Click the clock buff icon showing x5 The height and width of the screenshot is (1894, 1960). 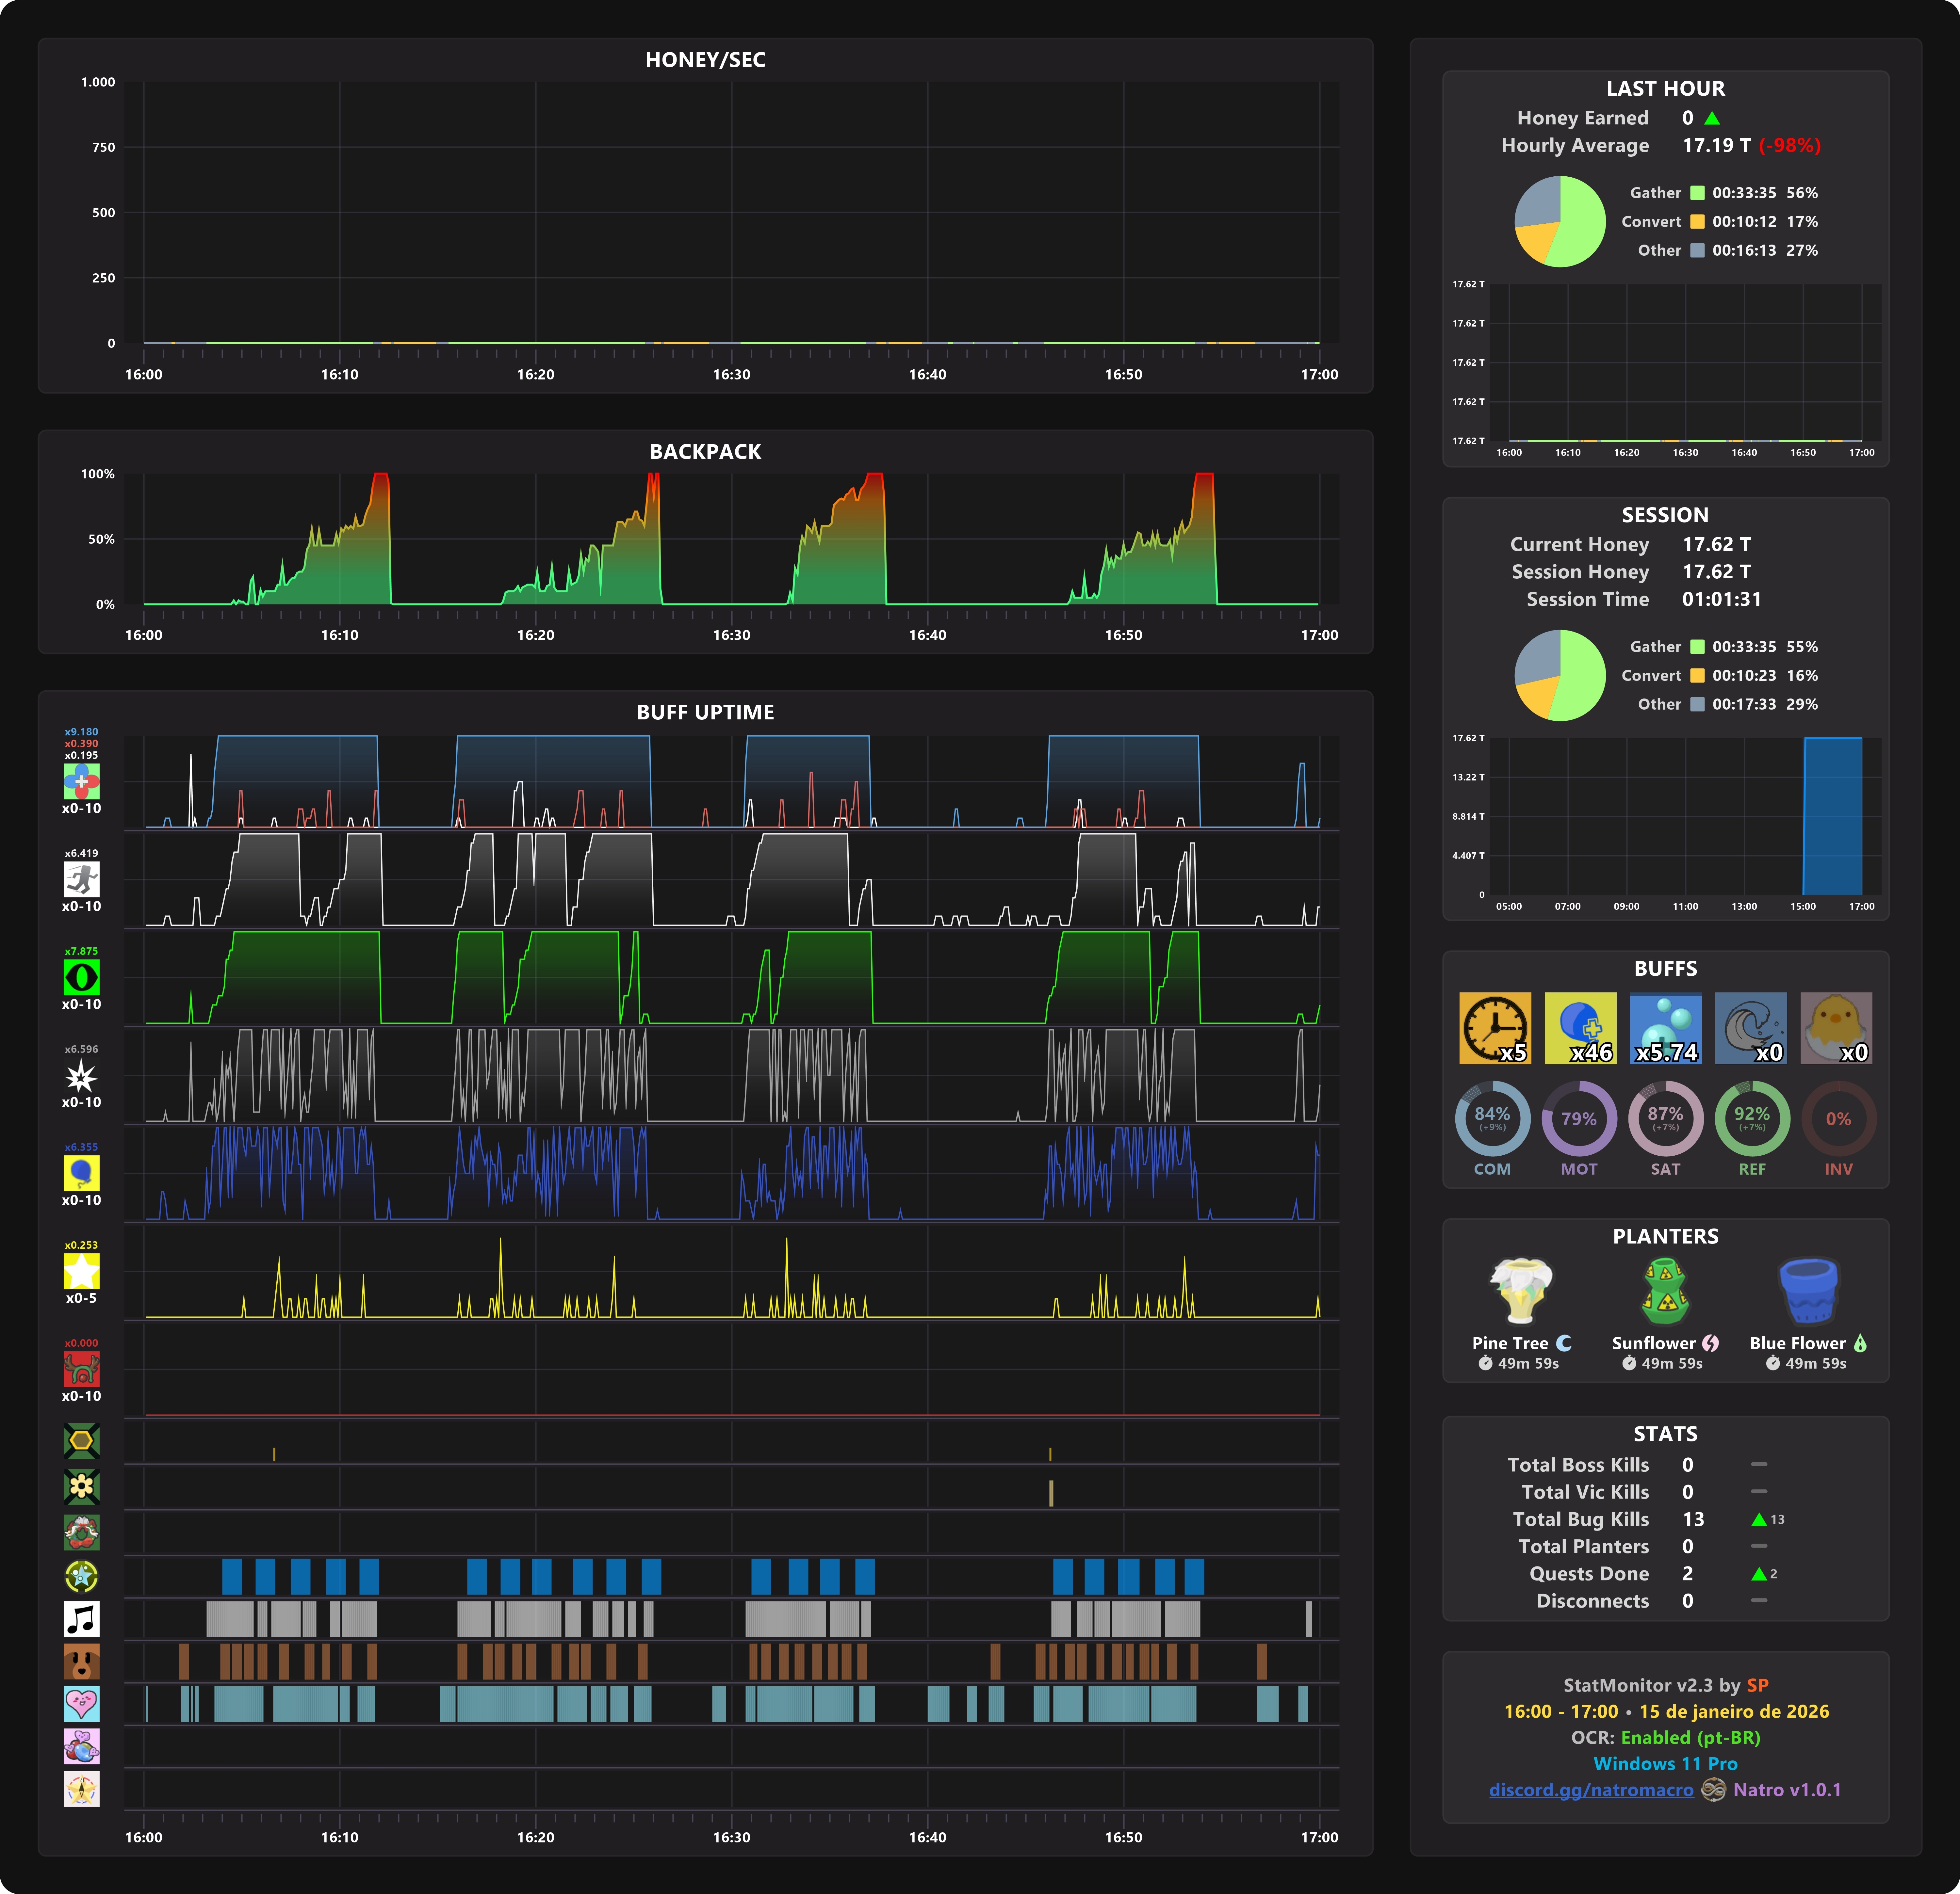coord(1494,1027)
